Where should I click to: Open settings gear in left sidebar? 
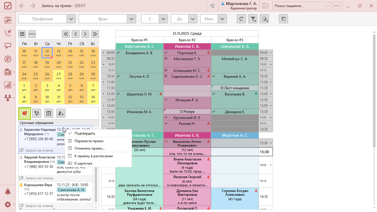click(8, 204)
